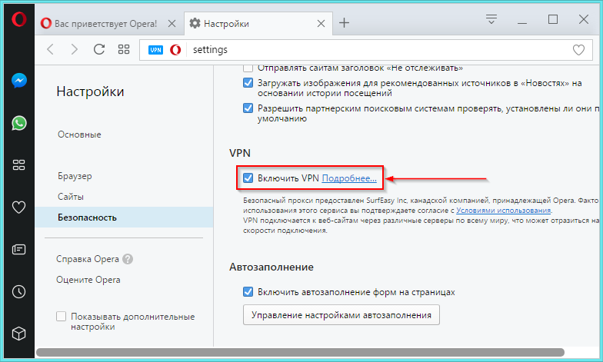603x362 pixels.
Task: Go back to the previous page
Action: coord(51,49)
